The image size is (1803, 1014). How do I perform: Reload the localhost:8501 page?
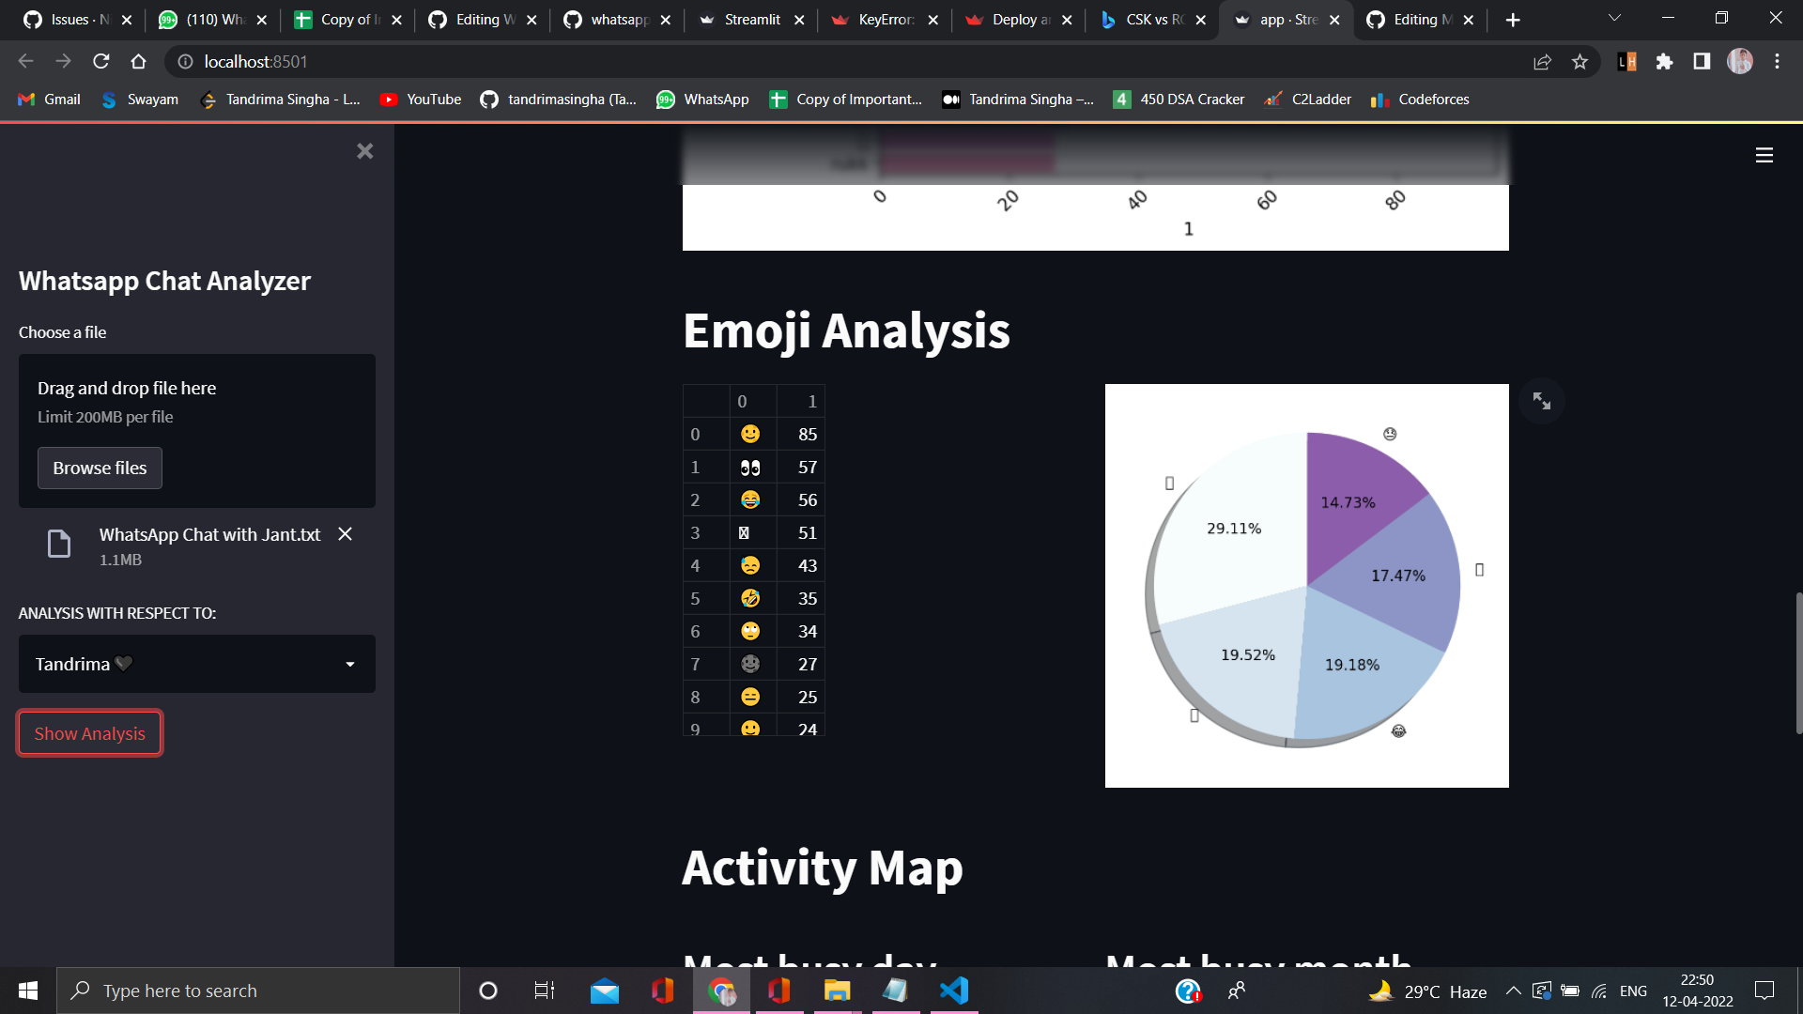click(101, 62)
